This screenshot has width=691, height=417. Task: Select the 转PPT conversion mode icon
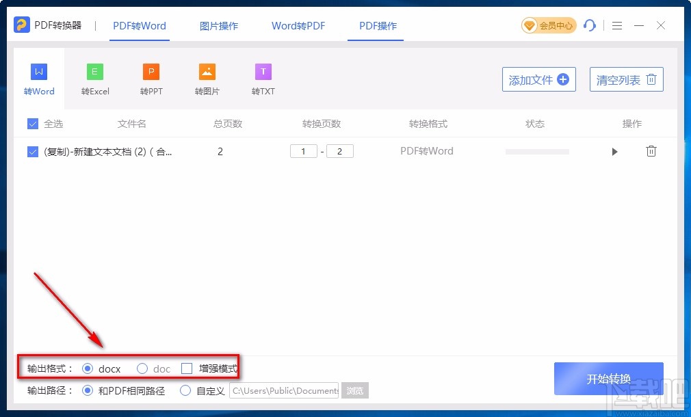coord(151,70)
